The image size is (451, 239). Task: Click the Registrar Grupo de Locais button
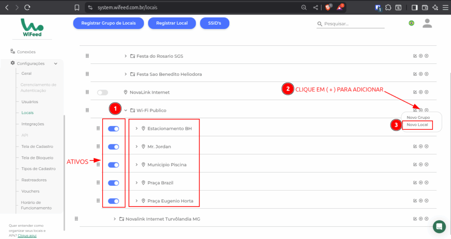click(108, 23)
